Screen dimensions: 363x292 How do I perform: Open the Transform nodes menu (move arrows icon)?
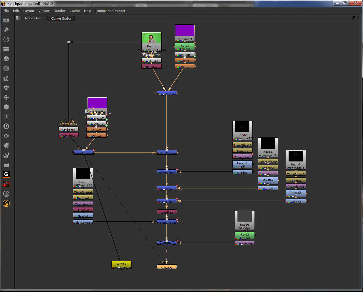pos(6,97)
